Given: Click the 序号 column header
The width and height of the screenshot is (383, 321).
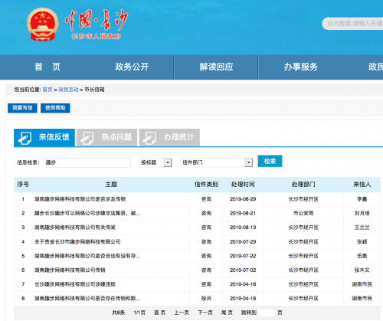Looking at the screenshot, I should click(23, 185).
